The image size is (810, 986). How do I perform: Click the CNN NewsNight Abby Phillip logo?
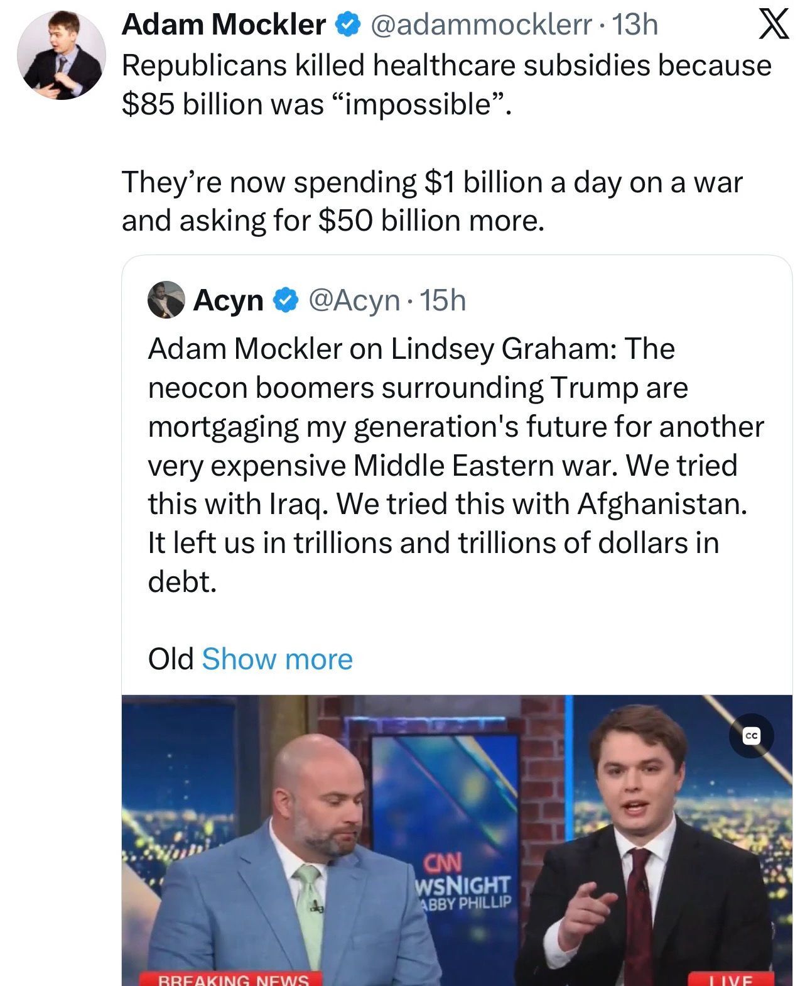463,882
